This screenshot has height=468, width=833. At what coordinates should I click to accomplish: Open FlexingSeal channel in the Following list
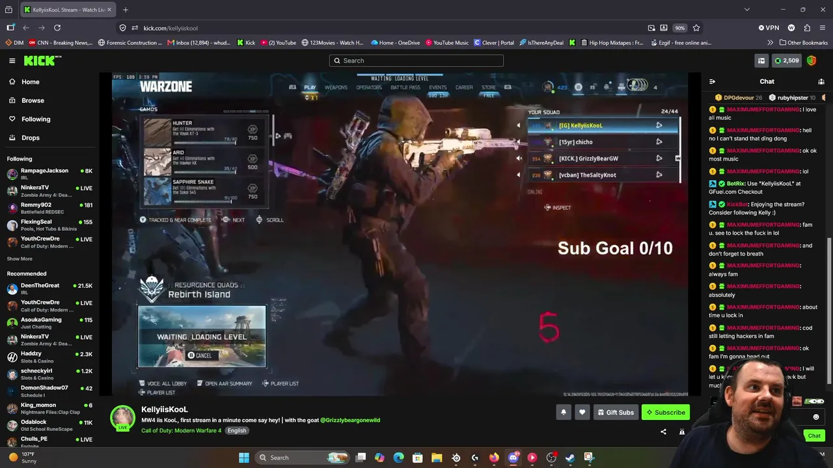49,225
